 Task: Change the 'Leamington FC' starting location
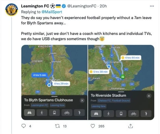tap(40, 105)
